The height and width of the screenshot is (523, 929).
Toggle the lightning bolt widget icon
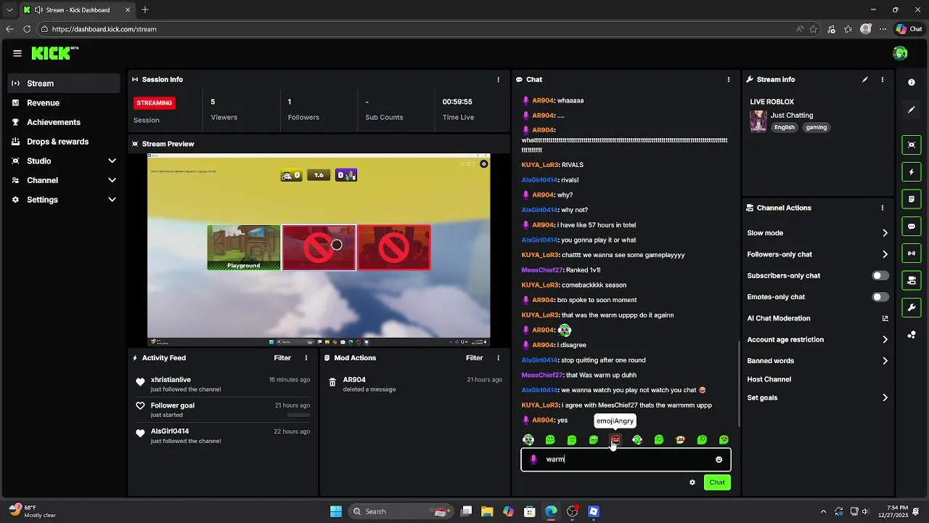click(x=912, y=172)
